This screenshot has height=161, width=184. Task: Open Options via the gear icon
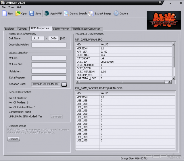[x=116, y=14]
